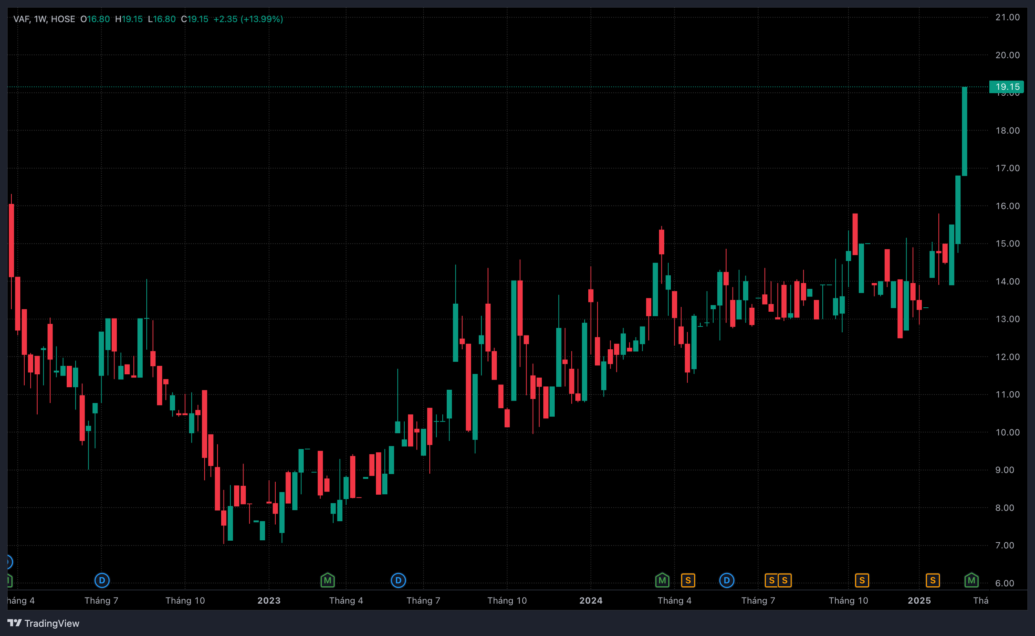
Task: Click the rightmost green M marker in 2025
Action: click(972, 581)
